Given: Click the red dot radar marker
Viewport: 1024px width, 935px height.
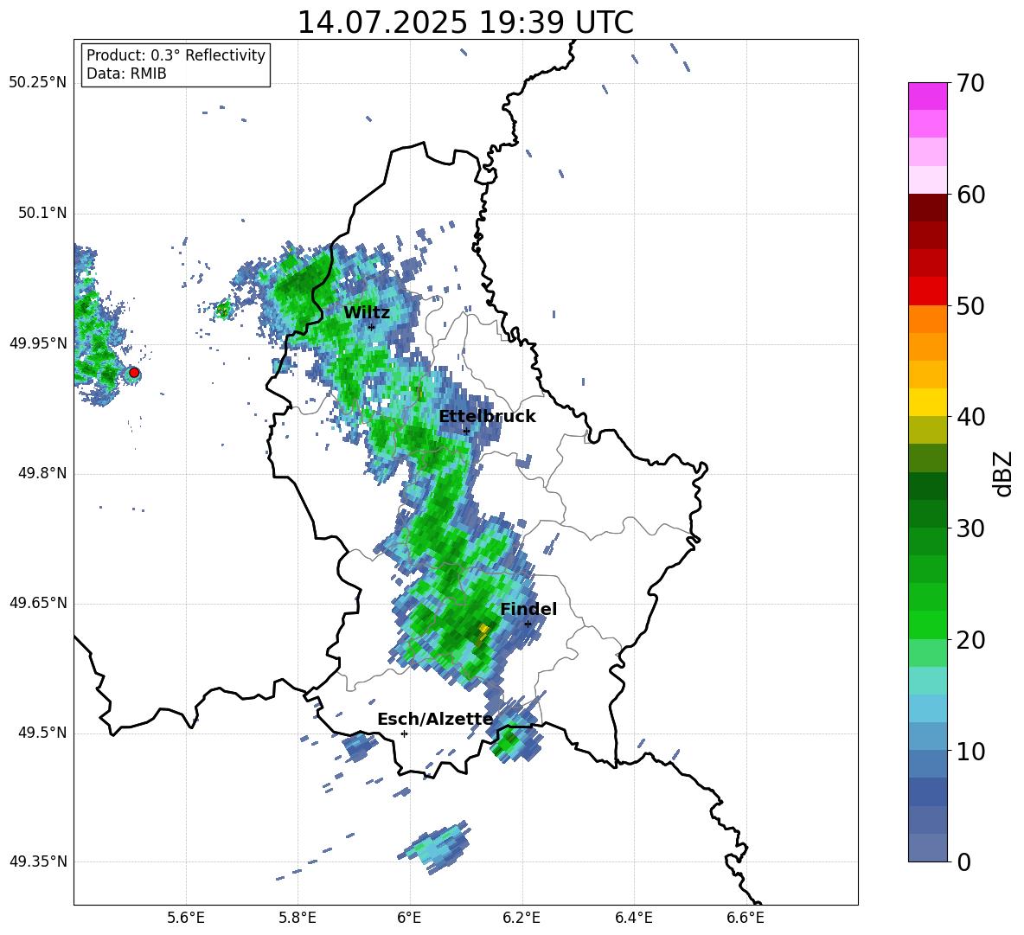Looking at the screenshot, I should [134, 372].
